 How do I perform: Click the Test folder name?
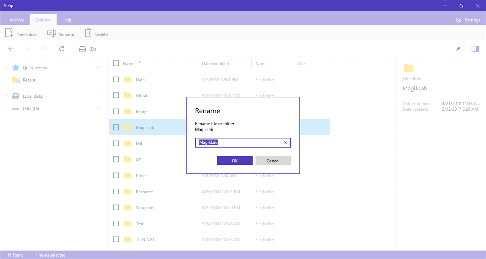click(140, 224)
